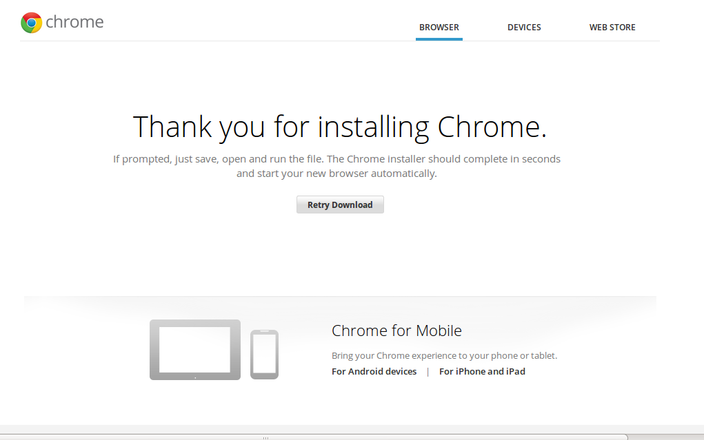Click the Retry Download button
The width and height of the screenshot is (704, 440).
point(340,205)
